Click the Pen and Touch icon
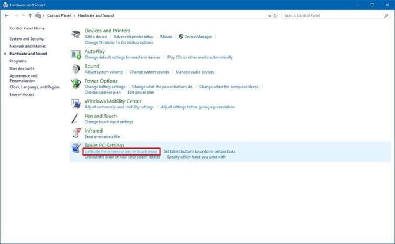 click(x=76, y=118)
